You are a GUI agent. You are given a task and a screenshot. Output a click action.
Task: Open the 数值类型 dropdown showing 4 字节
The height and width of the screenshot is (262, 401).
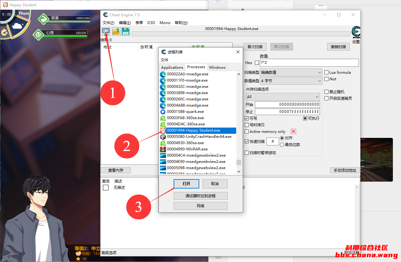(291, 81)
